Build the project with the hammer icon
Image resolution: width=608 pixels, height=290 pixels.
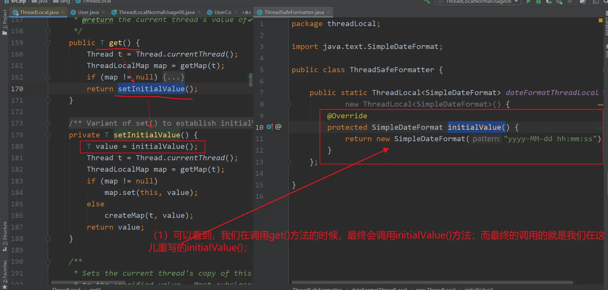click(427, 2)
